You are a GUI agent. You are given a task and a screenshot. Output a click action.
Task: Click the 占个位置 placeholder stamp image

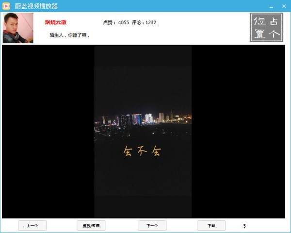click(x=266, y=28)
